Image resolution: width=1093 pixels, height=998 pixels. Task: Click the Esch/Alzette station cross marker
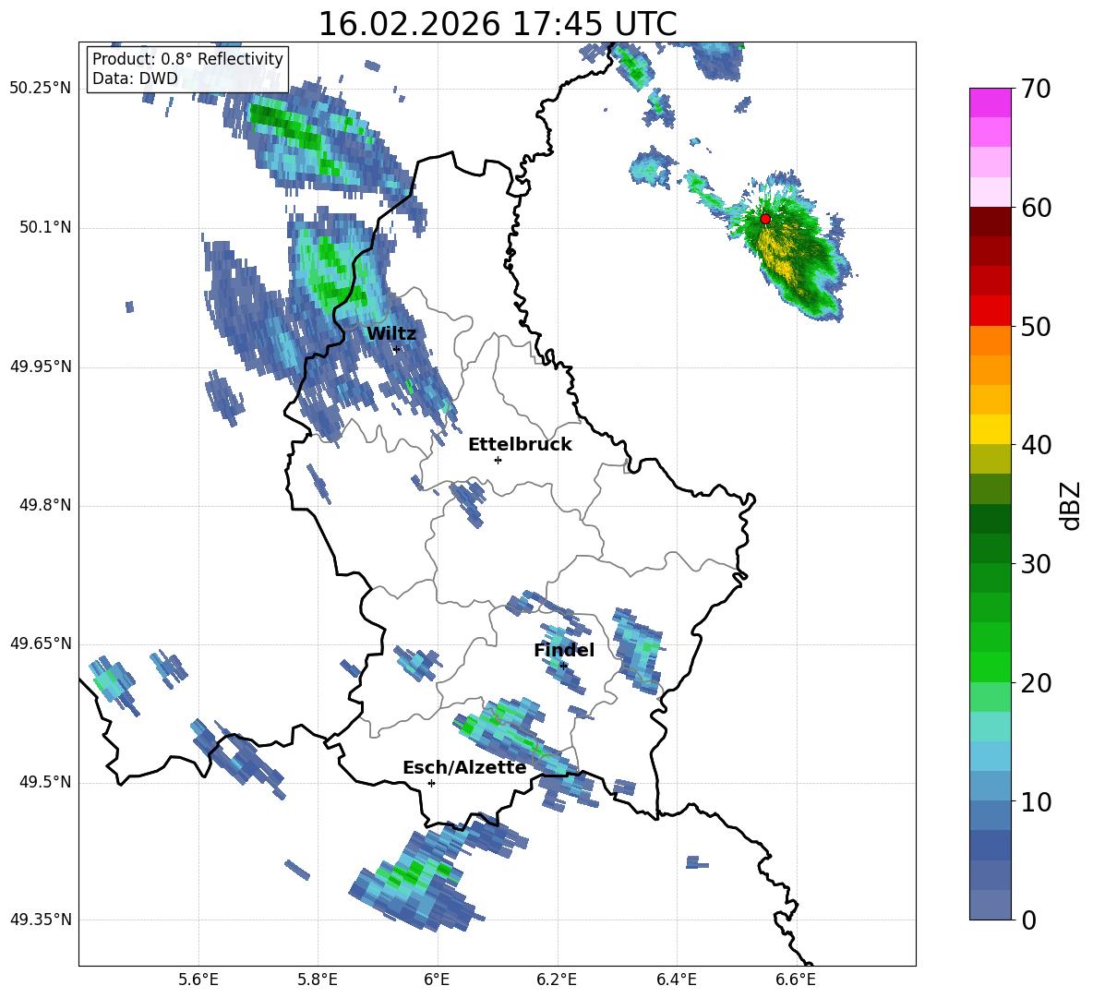pos(431,783)
